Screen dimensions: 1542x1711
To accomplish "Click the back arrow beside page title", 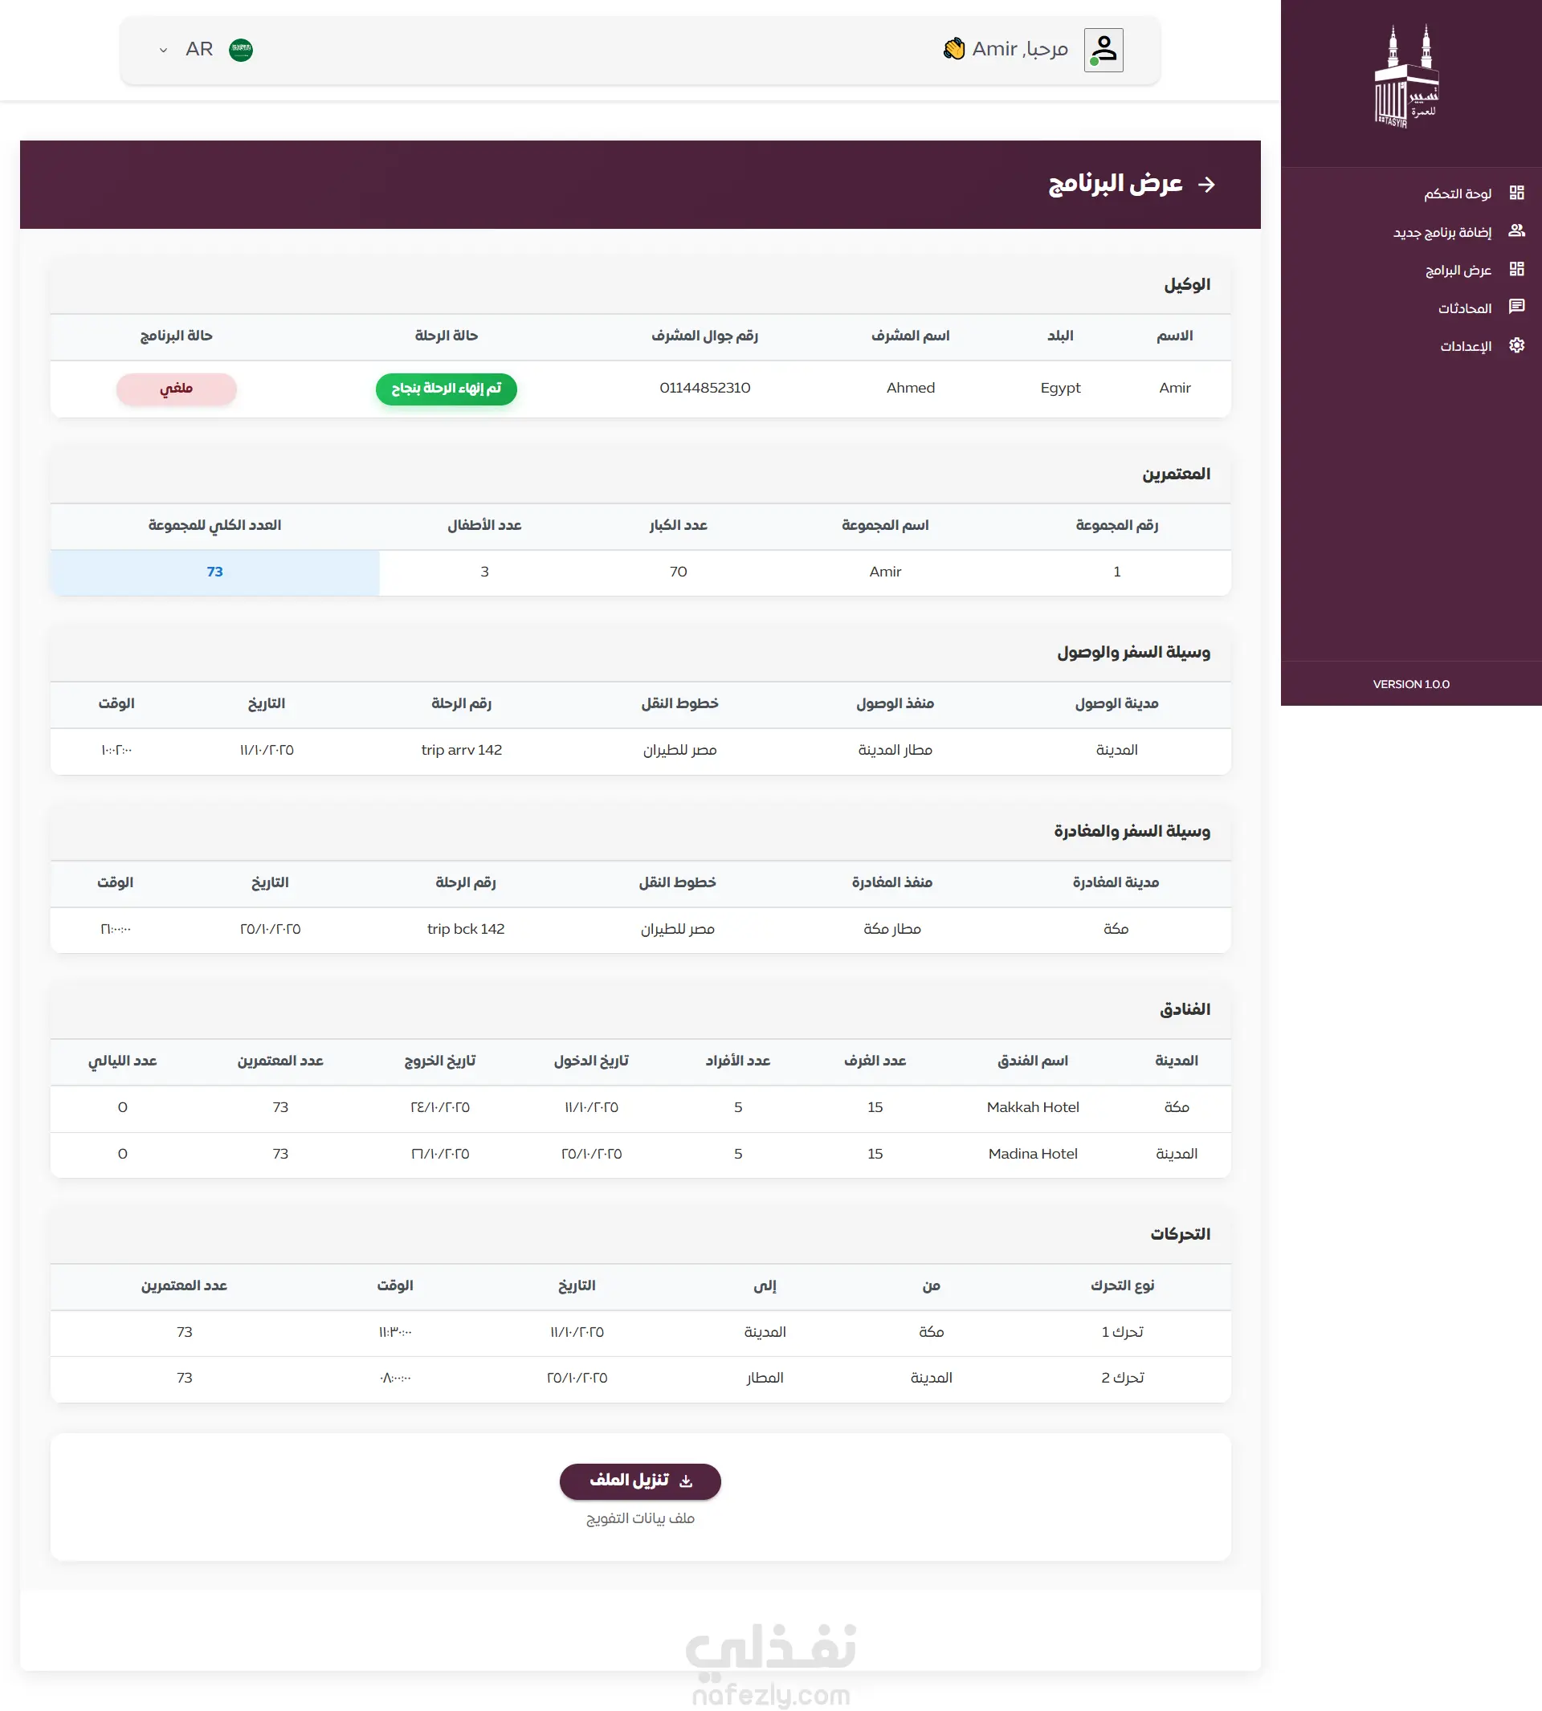I will click(x=1206, y=185).
